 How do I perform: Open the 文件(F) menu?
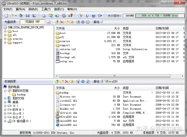pyautogui.click(x=8, y=9)
